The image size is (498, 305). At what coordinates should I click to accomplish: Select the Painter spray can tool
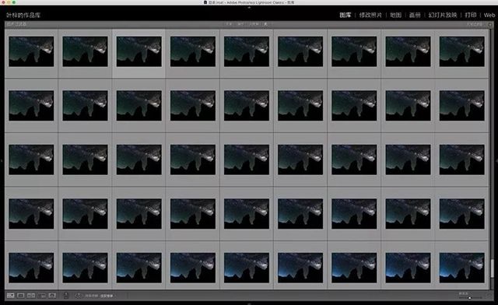[x=66, y=296]
